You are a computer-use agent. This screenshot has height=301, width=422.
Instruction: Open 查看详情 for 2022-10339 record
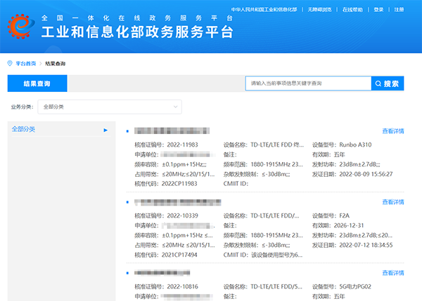(392, 202)
